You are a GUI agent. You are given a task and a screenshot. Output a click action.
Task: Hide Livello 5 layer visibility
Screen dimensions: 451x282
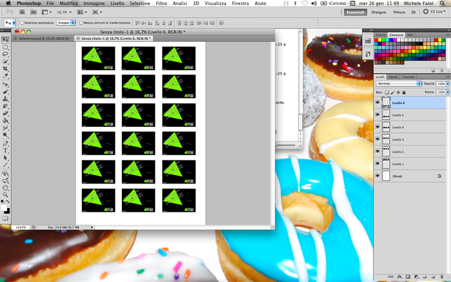[378, 115]
